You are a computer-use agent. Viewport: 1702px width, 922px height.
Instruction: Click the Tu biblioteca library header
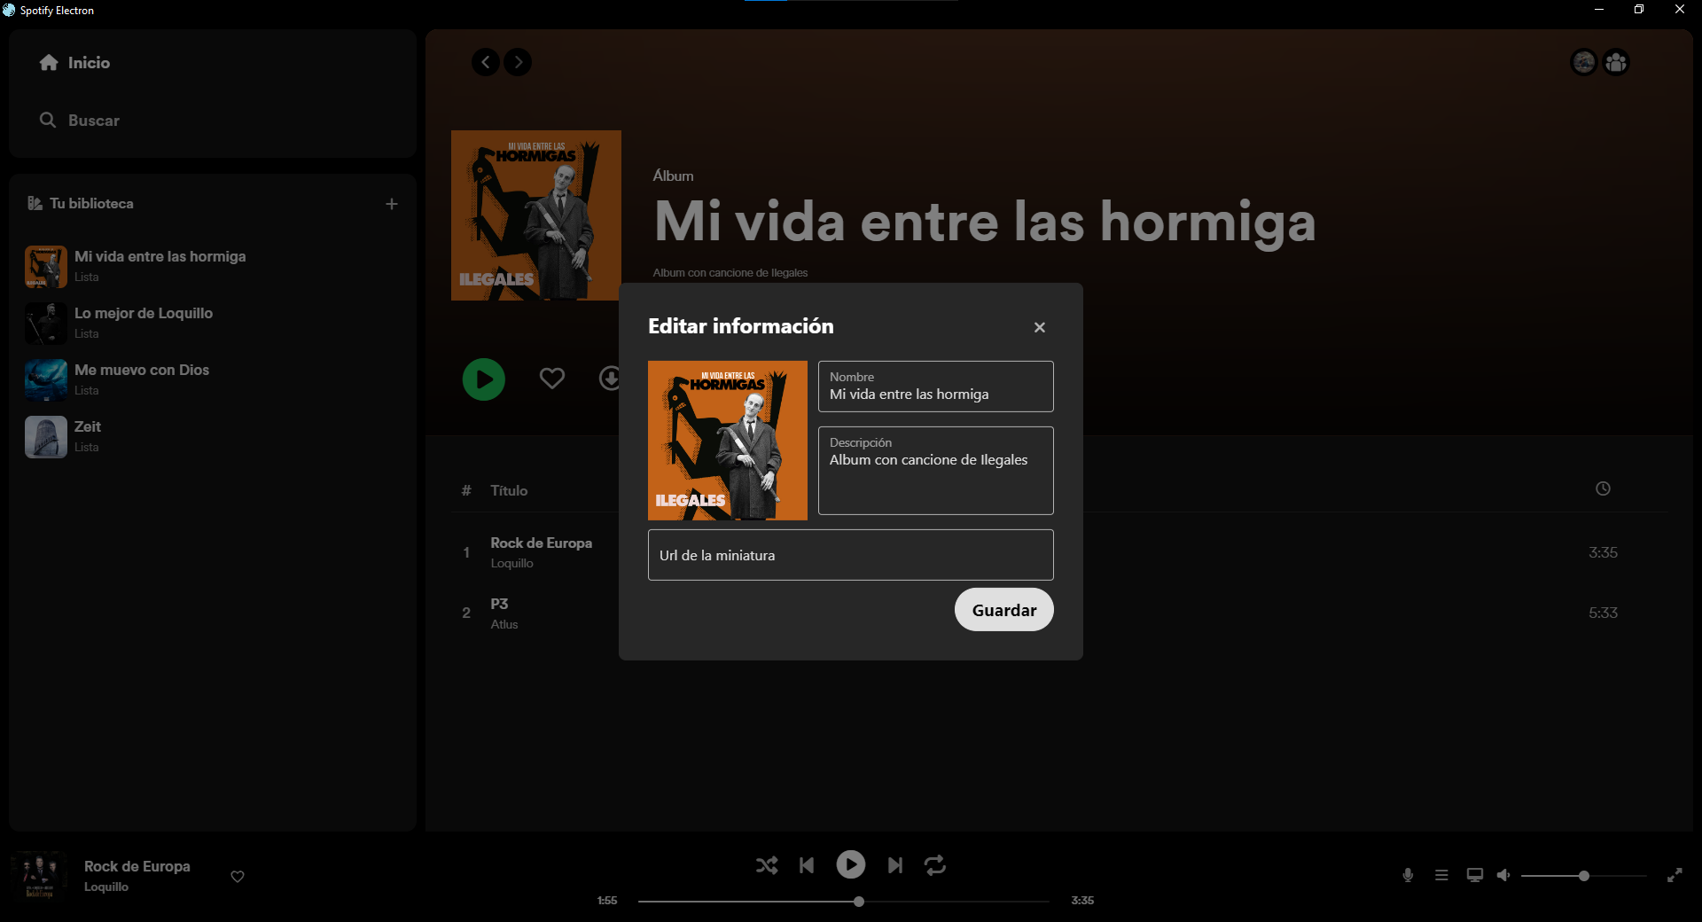pos(81,203)
